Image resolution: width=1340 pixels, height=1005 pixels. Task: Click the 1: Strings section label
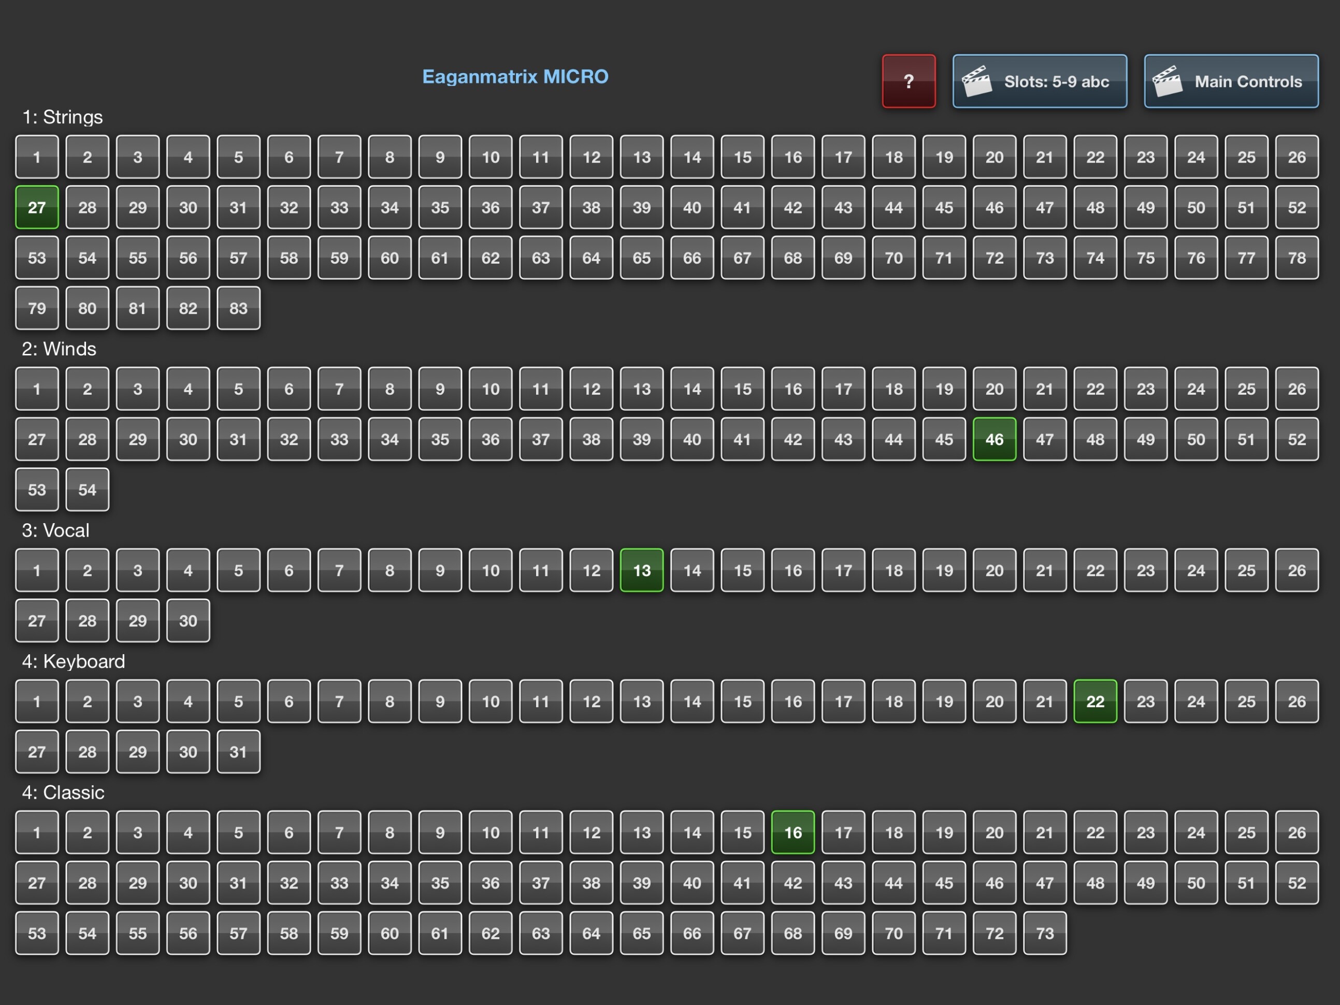tap(62, 117)
